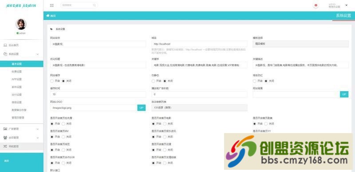Click the tag icon beside 系统设置 panel title
This screenshot has width=355, height=172.
[x=51, y=29]
